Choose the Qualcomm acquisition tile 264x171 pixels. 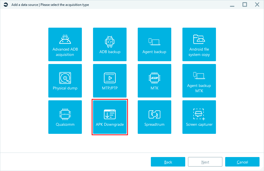coord(65,117)
